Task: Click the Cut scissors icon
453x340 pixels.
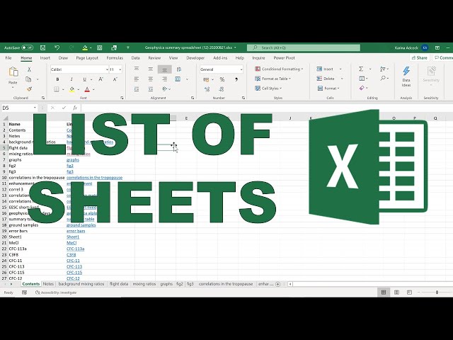Action: [29, 69]
